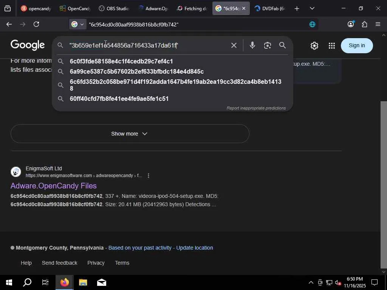Switch to the second OpenCandy tab
The width and height of the screenshot is (387, 290).
[74, 9]
